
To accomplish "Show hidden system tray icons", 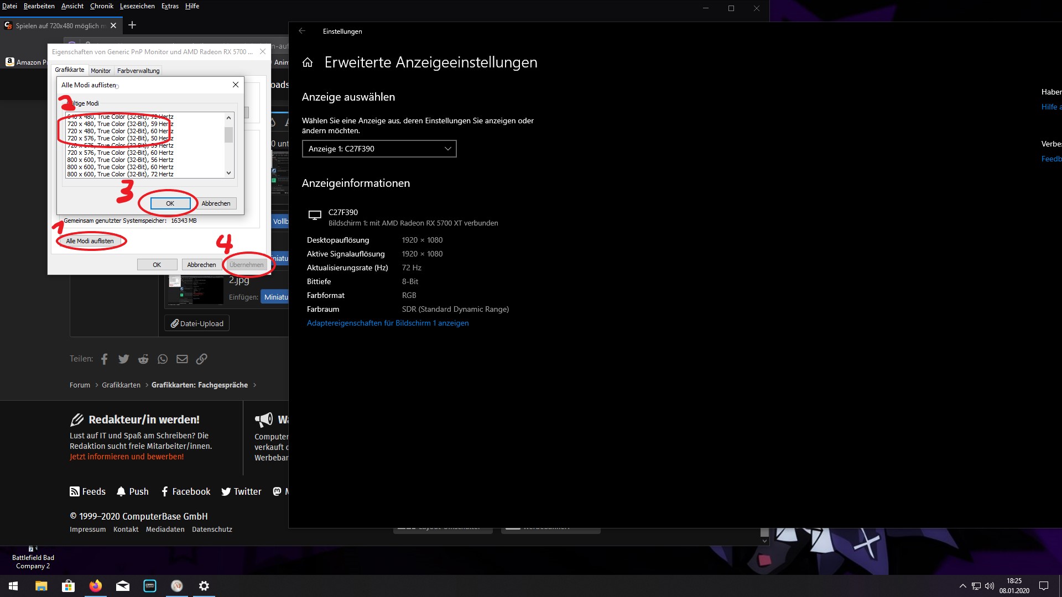I will [x=962, y=586].
